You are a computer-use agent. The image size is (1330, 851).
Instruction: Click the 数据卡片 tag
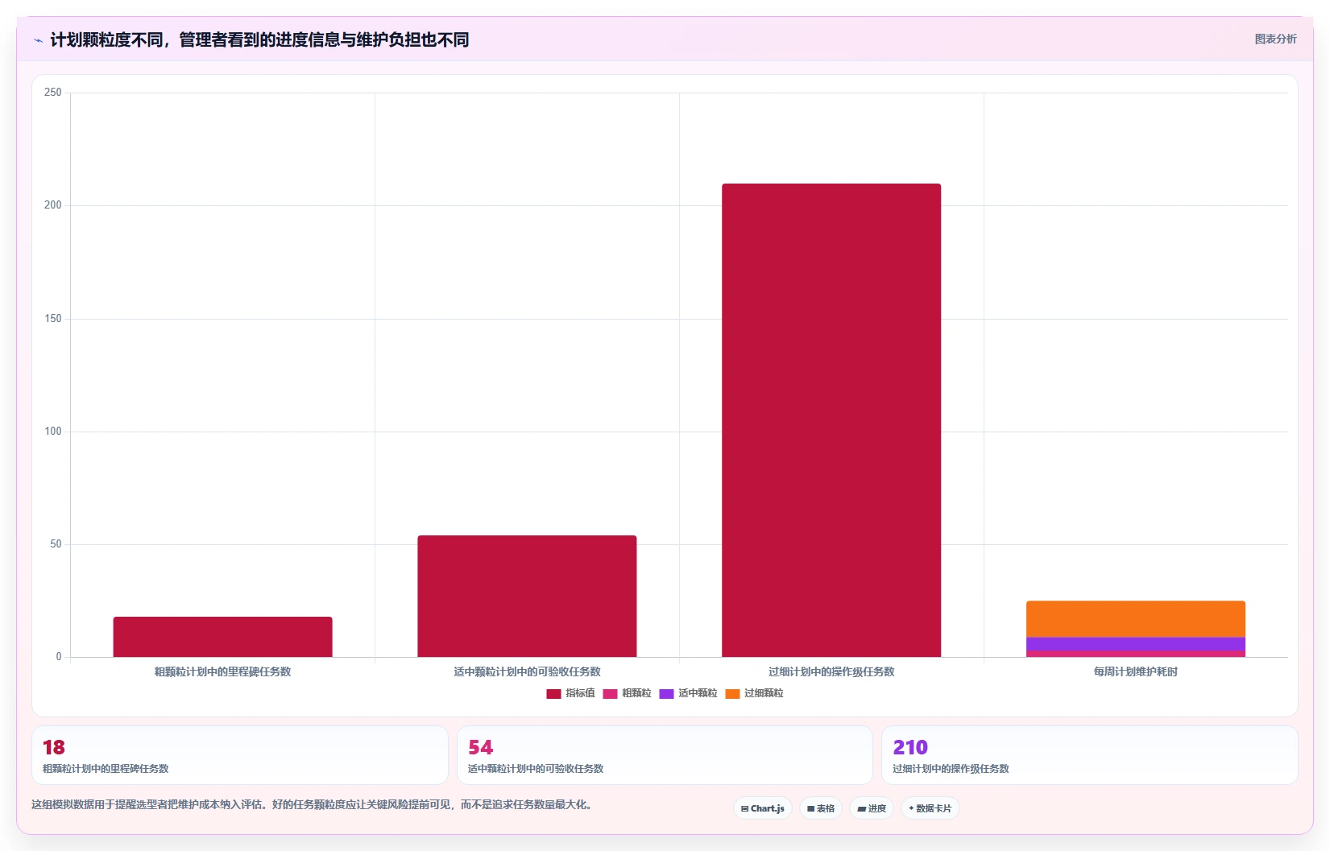click(930, 808)
